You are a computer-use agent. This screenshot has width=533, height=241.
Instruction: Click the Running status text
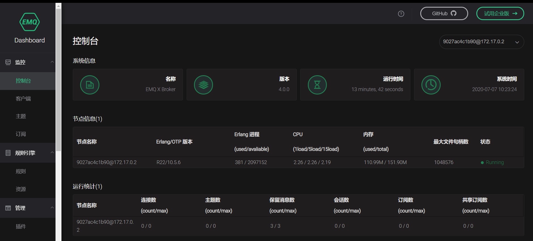click(495, 162)
